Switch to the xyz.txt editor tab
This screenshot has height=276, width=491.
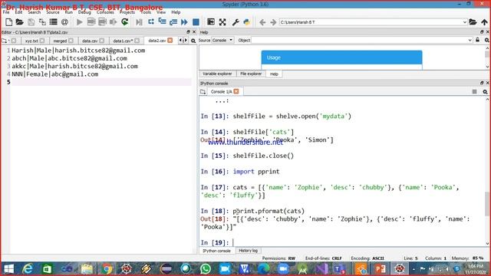[31, 41]
